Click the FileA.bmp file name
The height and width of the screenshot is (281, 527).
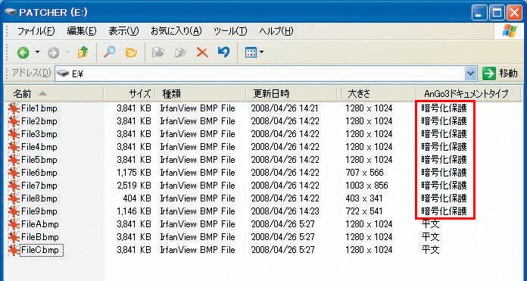[39, 224]
